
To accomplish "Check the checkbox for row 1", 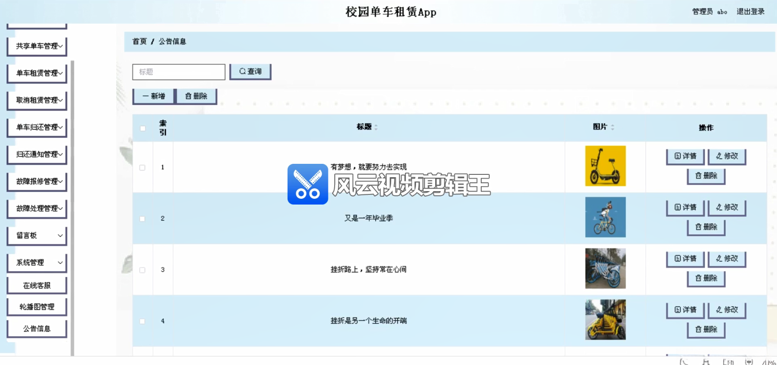I will (142, 168).
